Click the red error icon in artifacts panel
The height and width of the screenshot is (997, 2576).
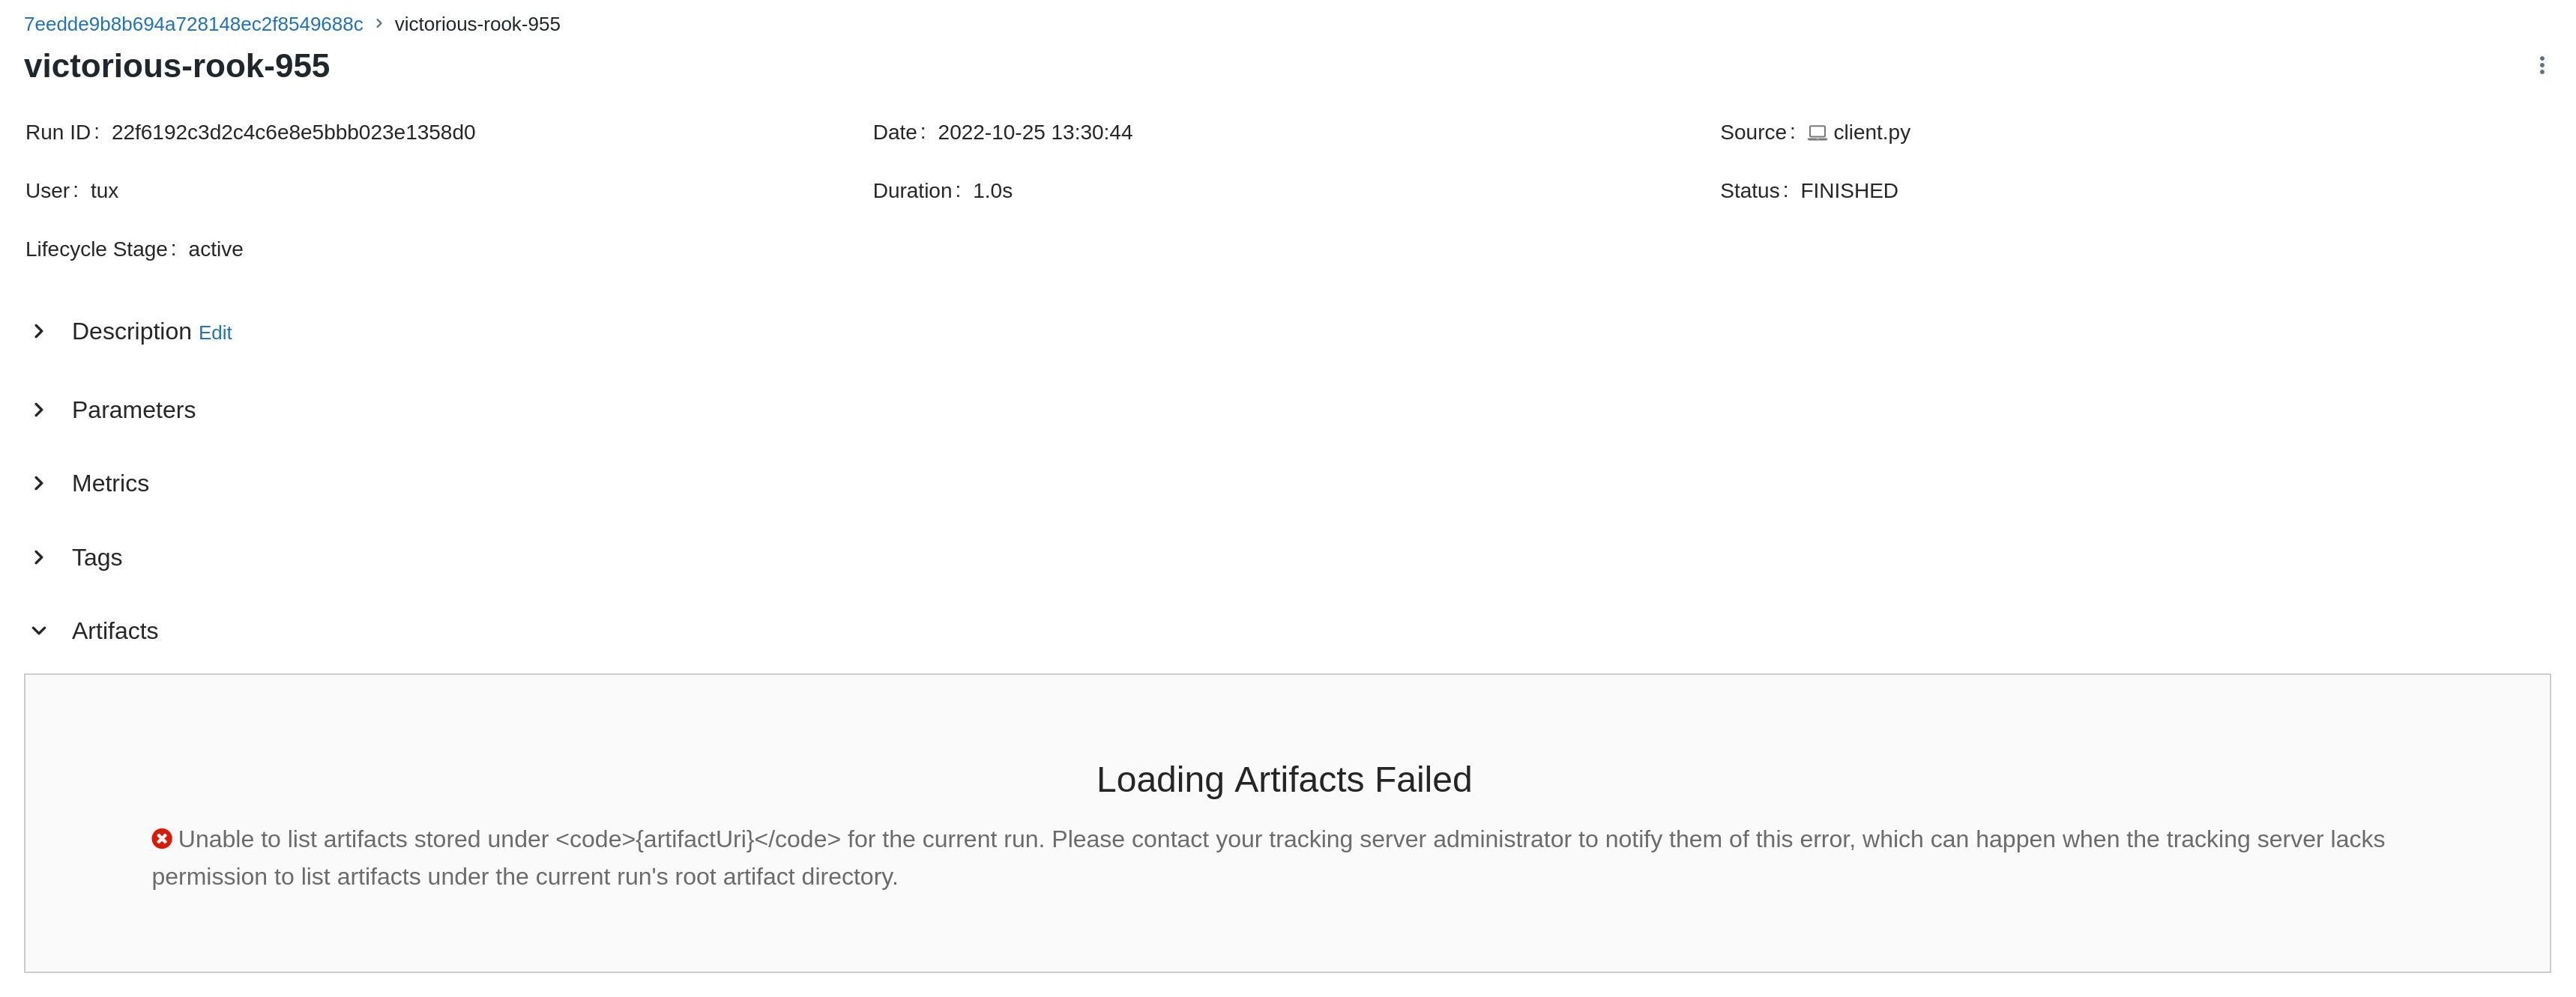pos(163,839)
